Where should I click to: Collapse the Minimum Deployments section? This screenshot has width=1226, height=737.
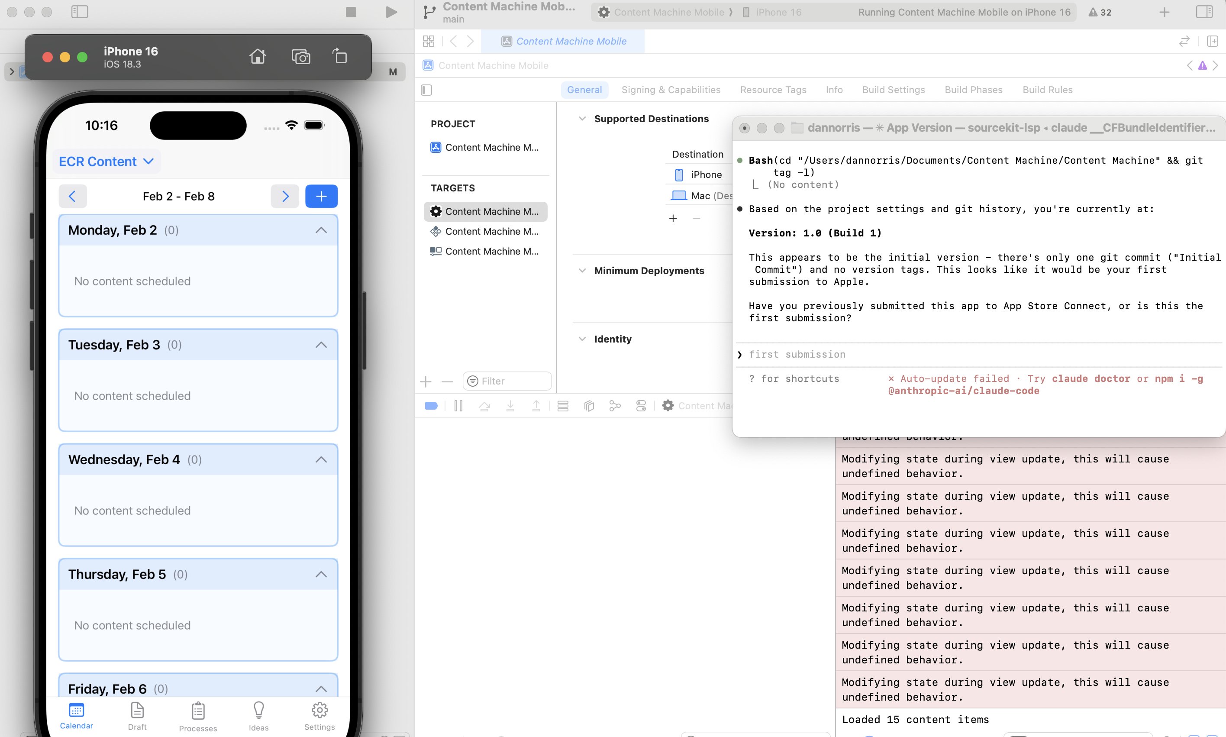click(x=582, y=271)
